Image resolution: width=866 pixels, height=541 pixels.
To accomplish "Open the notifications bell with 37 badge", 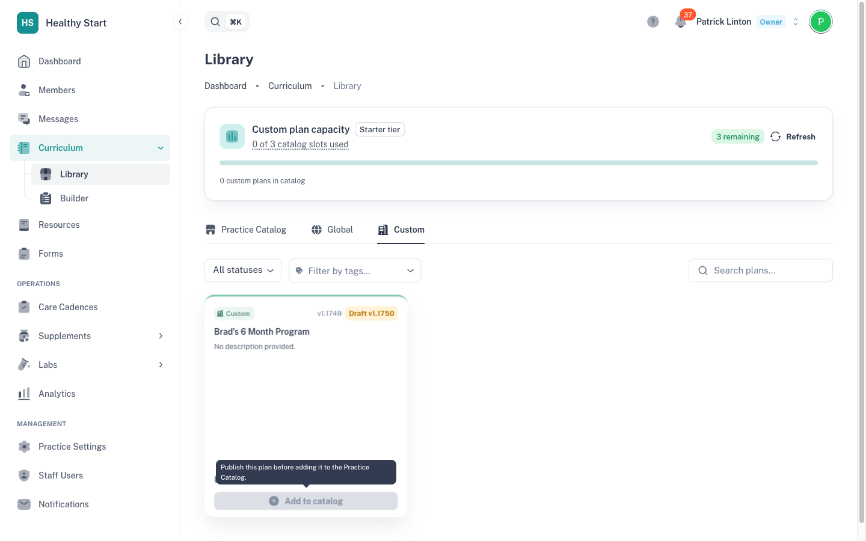I will (x=681, y=22).
